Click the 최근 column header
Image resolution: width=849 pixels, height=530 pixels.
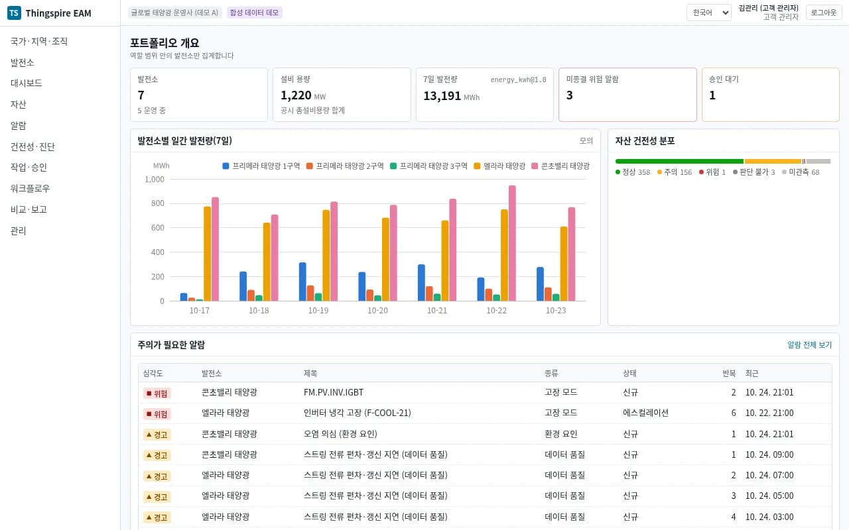coord(752,373)
